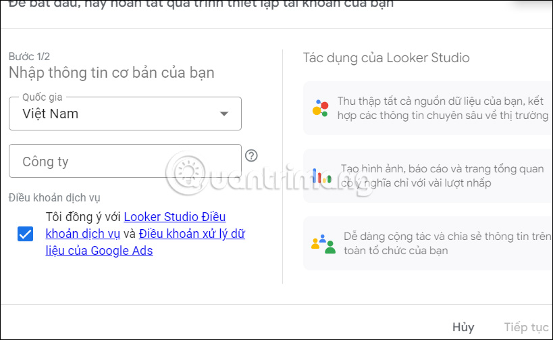Viewport: 553px width, 340px height.
Task: Click 'Thu thập tất cả nguồn dữ liệu' card text
Action: click(443, 108)
